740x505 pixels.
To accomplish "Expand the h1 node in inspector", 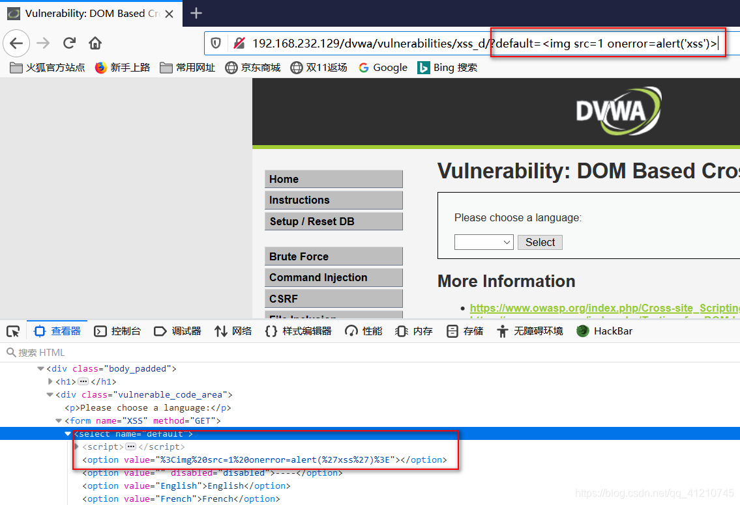I will pos(50,381).
